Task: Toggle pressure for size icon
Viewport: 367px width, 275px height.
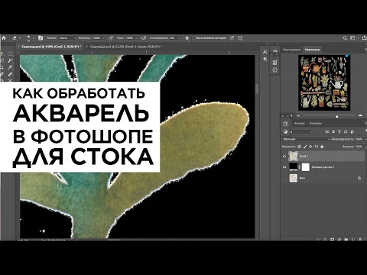Action: (x=232, y=38)
